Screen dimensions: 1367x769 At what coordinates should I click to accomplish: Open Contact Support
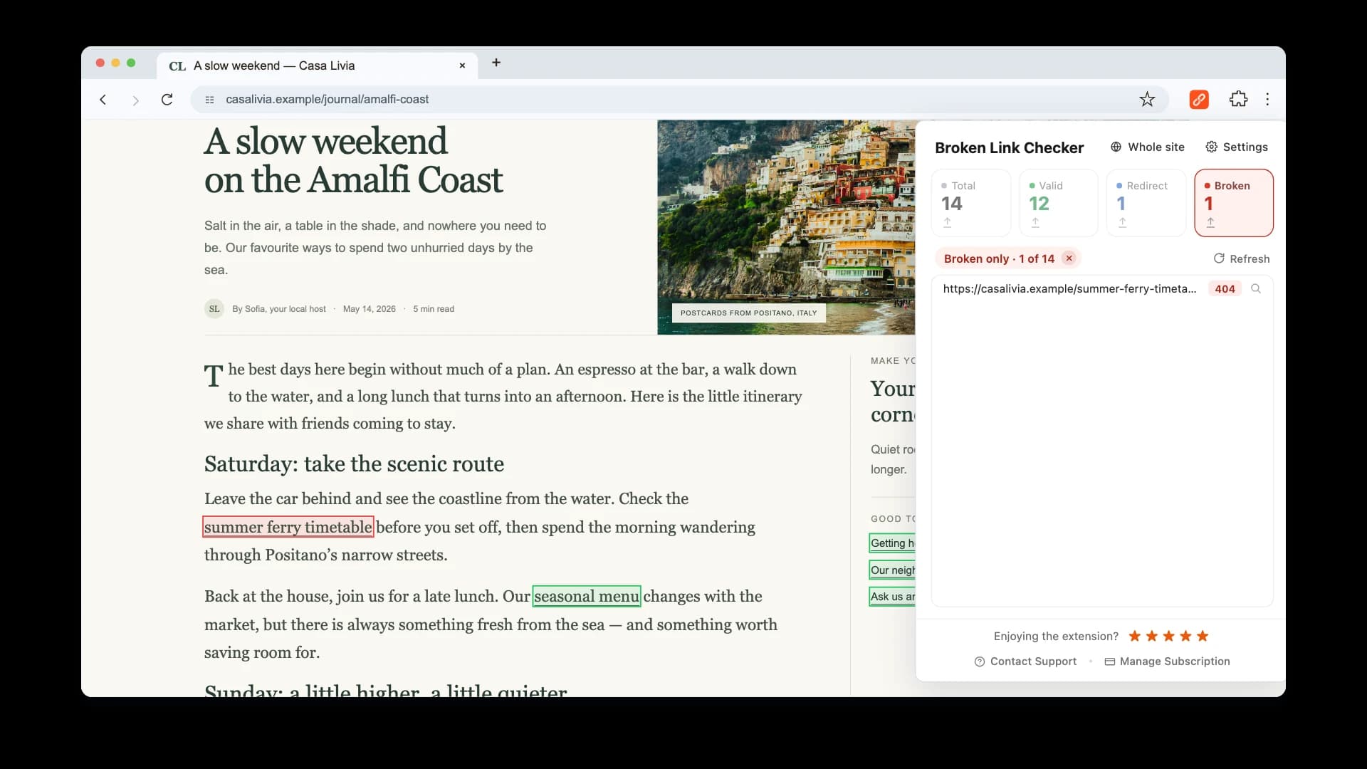[1025, 661]
